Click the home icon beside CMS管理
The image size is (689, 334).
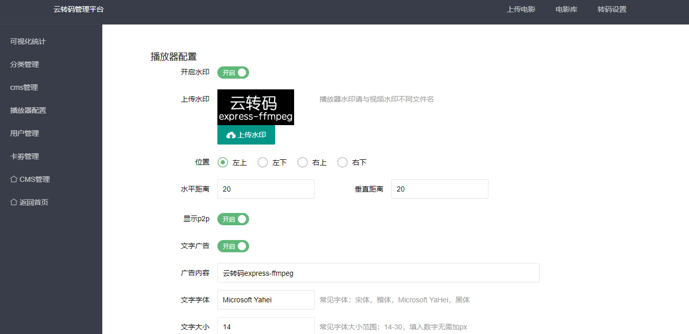point(14,179)
